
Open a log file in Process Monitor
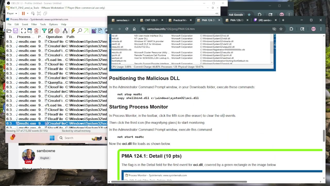[x=9, y=31]
